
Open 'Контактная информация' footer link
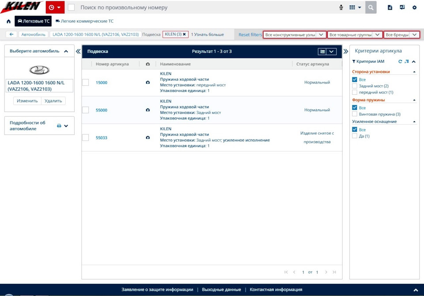(x=276, y=289)
